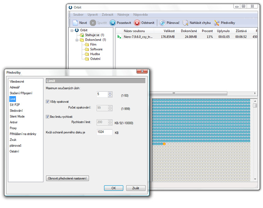Click the red Odstranit delete icon
This screenshot has width=263, height=208.
(137, 23)
